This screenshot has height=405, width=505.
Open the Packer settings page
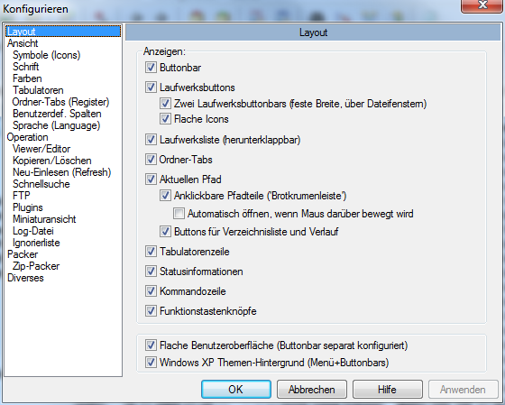23,254
